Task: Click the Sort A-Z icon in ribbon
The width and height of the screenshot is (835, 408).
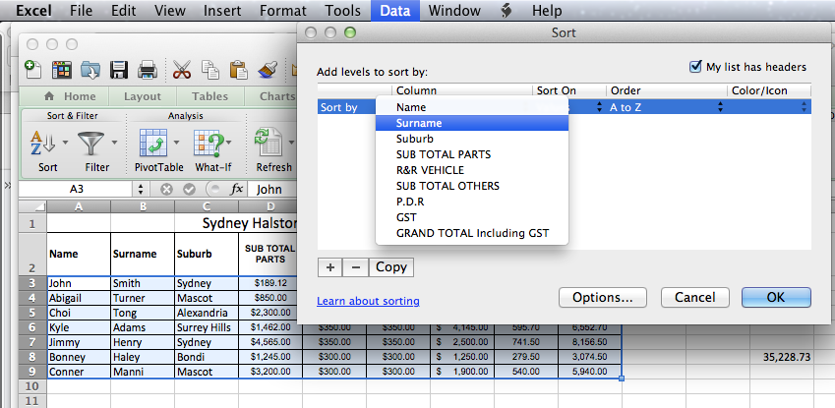Action: click(x=41, y=146)
